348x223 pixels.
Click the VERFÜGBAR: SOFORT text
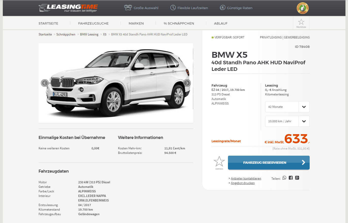coord(229,37)
